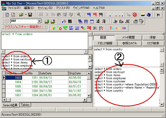Open the ウインドウ(W) menu
Screen dimensions: 166x118
81,8
